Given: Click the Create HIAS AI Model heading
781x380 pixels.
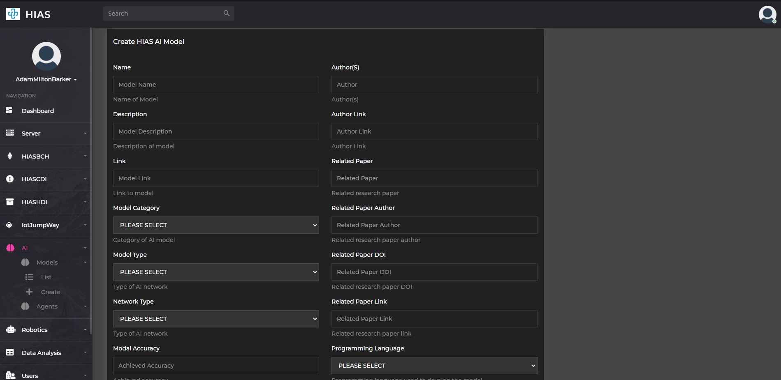Looking at the screenshot, I should click(x=148, y=41).
